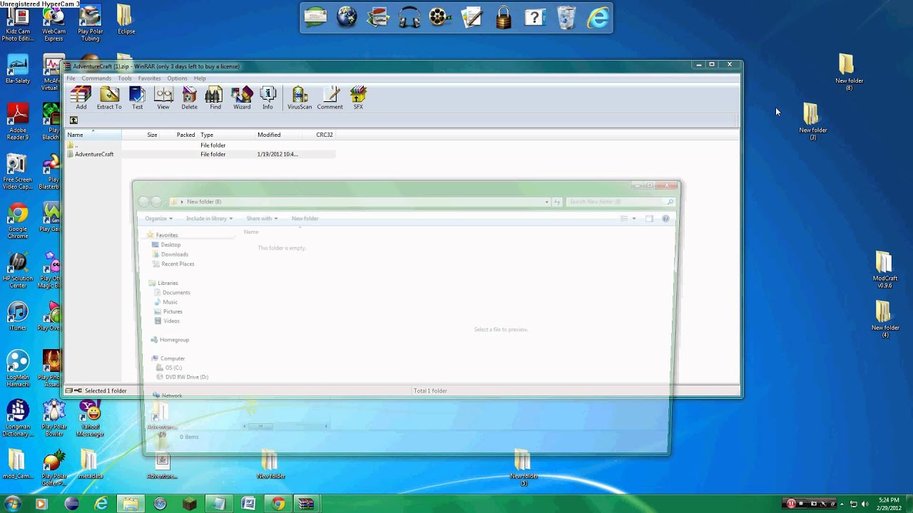This screenshot has height=513, width=913.
Task: Select the New folder (8) desktop folder
Action: (x=848, y=71)
